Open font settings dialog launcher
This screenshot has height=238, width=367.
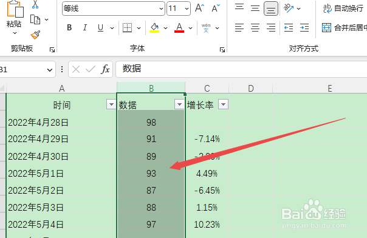tap(222, 50)
